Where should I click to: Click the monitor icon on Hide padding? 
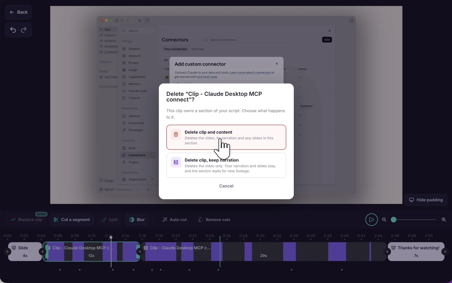pyautogui.click(x=411, y=200)
